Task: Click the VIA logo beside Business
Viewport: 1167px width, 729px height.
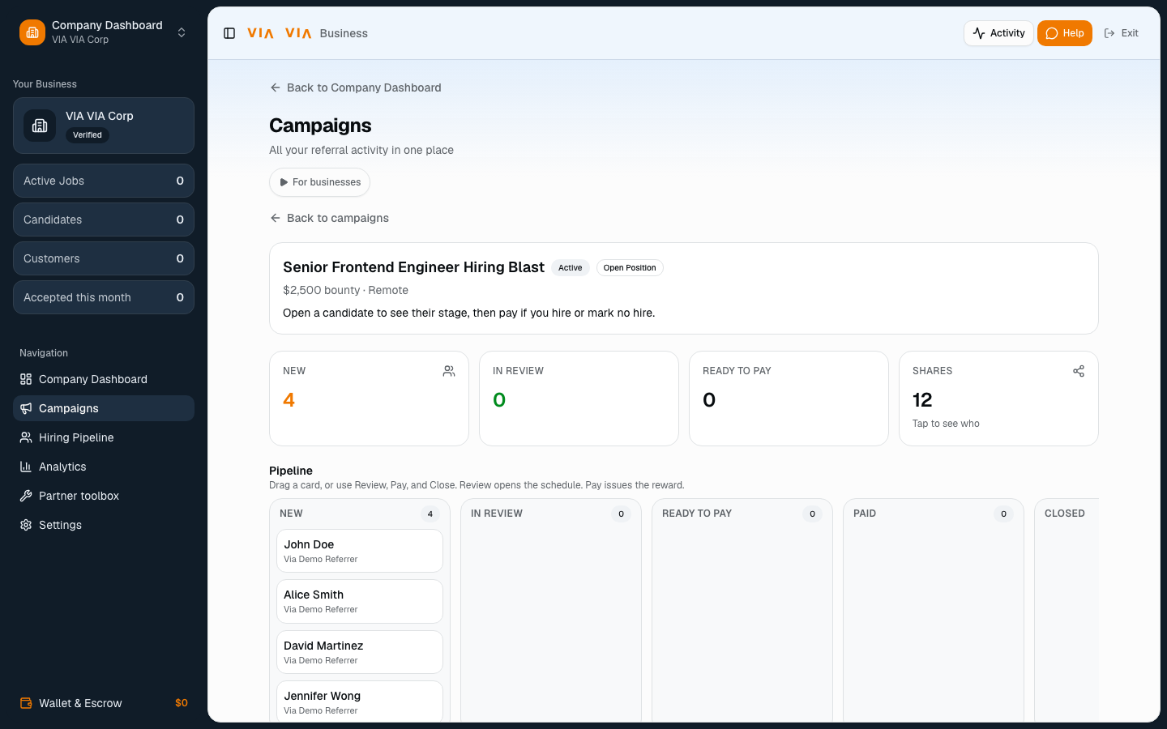Action: point(298,33)
